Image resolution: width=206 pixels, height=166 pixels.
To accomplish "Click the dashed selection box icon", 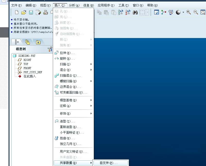I will point(142,12).
